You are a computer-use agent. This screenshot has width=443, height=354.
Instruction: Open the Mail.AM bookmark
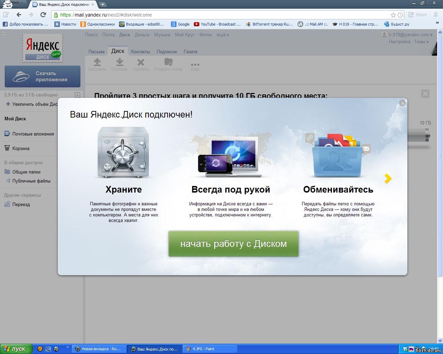pos(313,24)
